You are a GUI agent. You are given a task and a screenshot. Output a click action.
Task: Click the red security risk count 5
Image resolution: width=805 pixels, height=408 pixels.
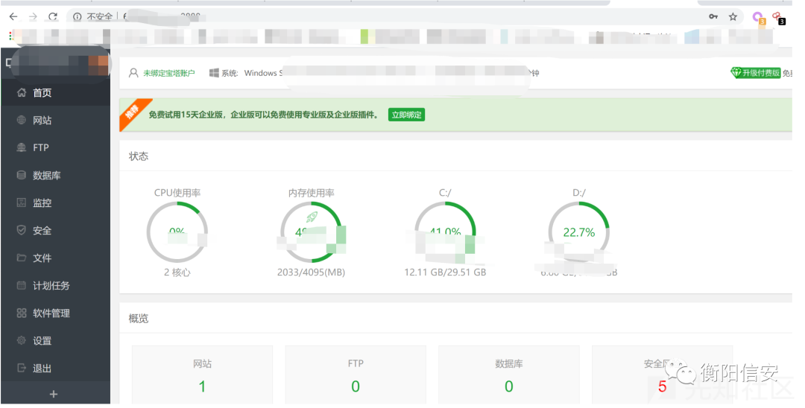[663, 386]
